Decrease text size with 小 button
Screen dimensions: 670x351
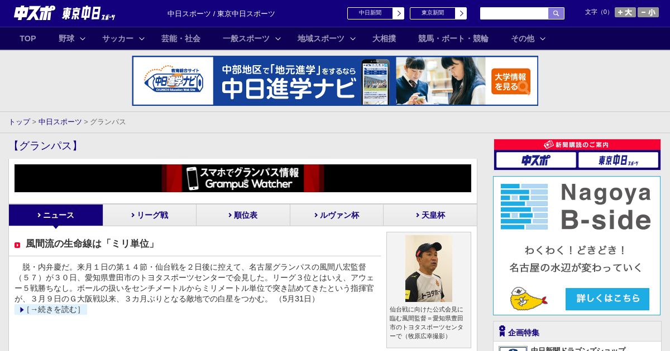(x=648, y=12)
